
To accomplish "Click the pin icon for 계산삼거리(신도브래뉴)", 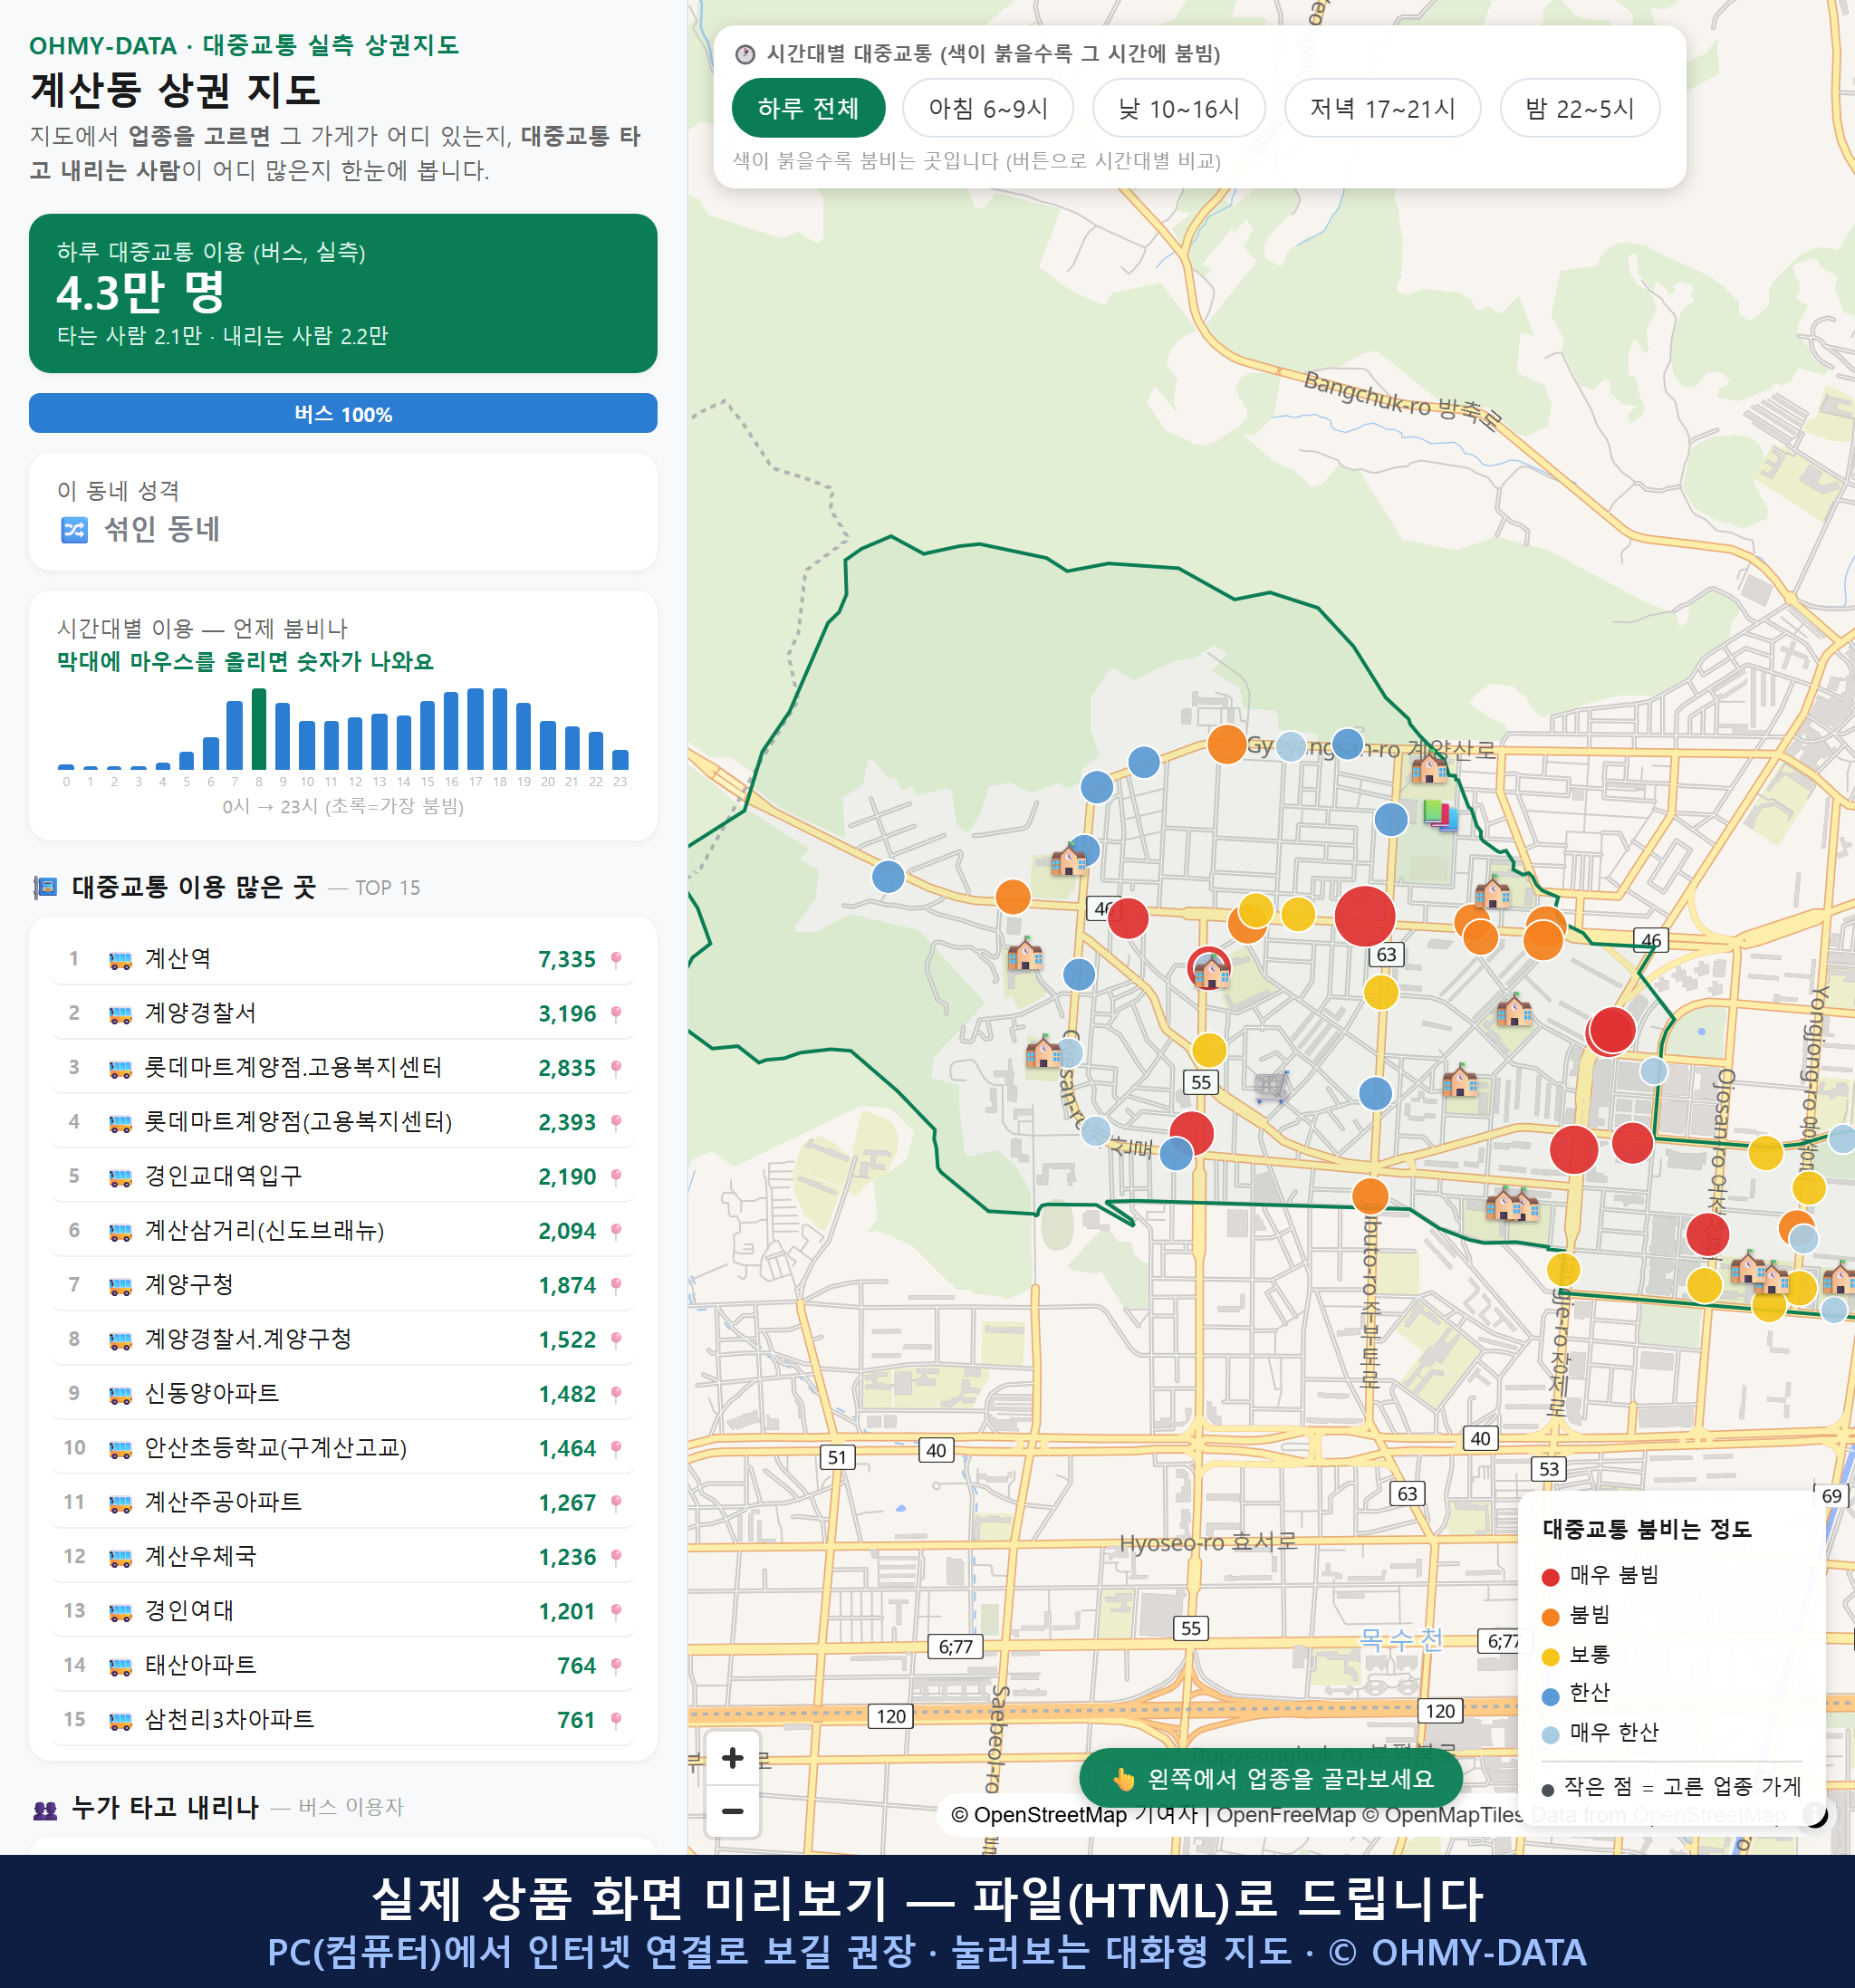I will point(616,1231).
